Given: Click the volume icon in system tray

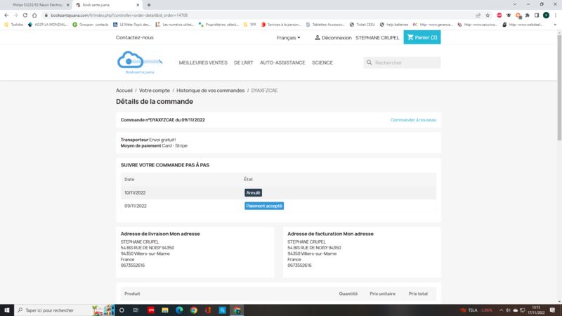Looking at the screenshot, I should pyautogui.click(x=508, y=310).
